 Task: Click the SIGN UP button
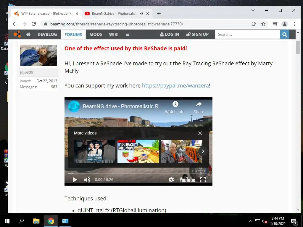(x=197, y=34)
